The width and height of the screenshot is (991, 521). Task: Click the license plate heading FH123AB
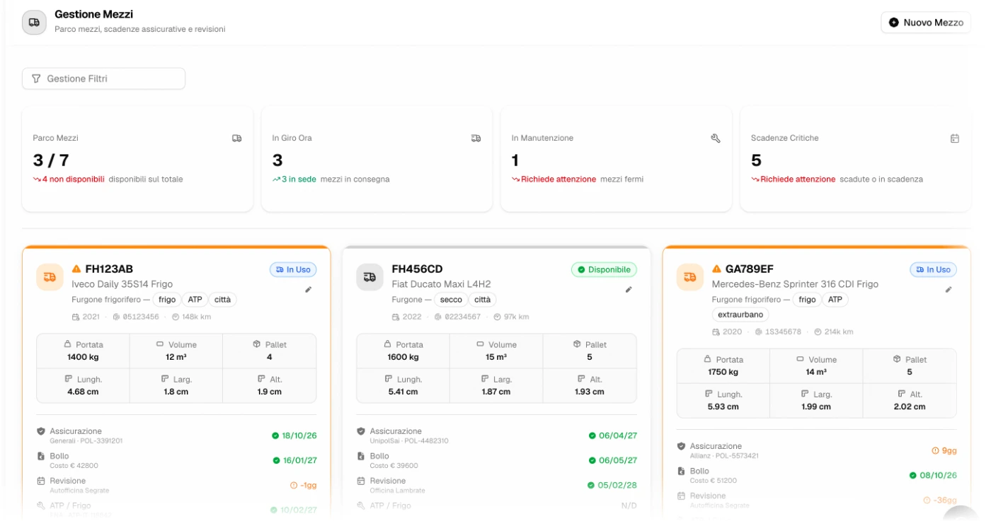(x=109, y=269)
